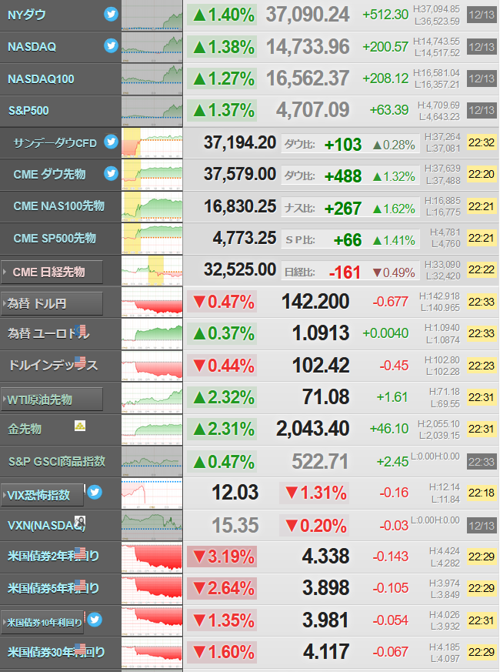Click the NASDAQ100 change ▲1.27%
Screen dimensions: 500x672
click(x=222, y=79)
